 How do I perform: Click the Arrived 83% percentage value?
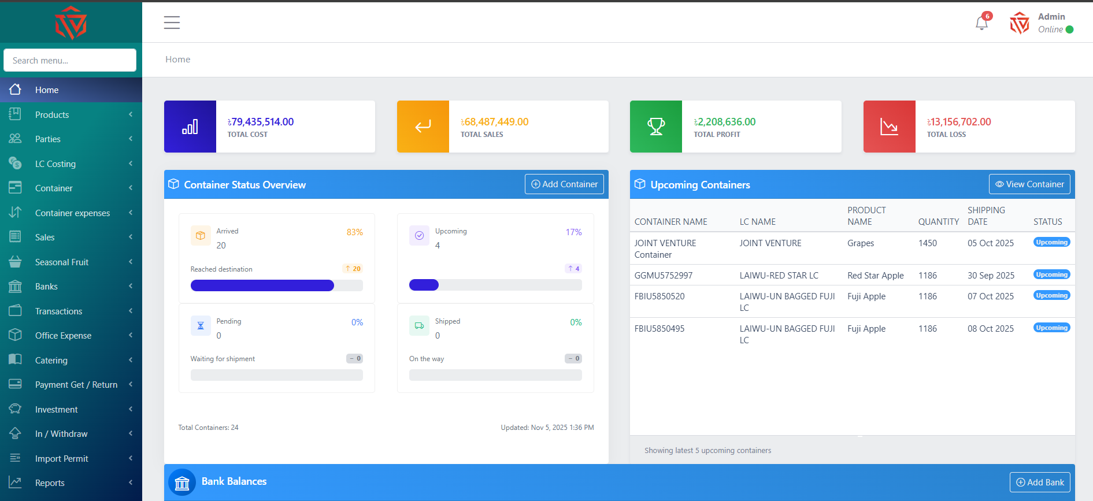click(355, 232)
